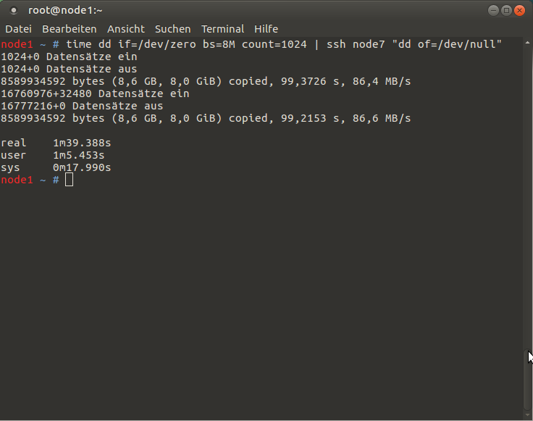
Task: Click the 86,4 MB/s transfer rate line
Action: tap(206, 81)
